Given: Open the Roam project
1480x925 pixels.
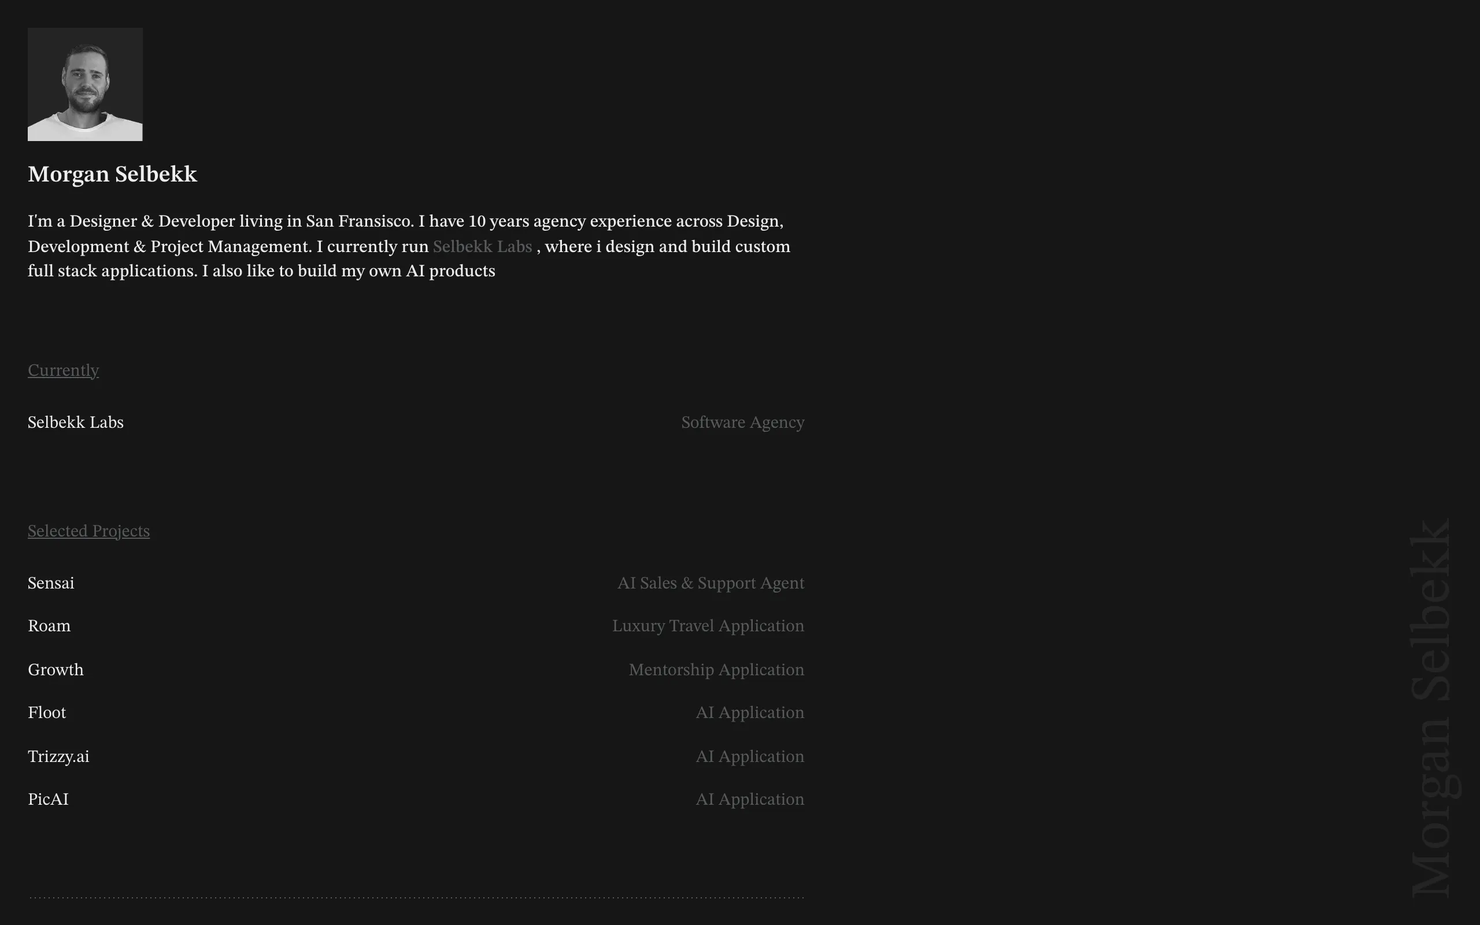Looking at the screenshot, I should coord(50,626).
